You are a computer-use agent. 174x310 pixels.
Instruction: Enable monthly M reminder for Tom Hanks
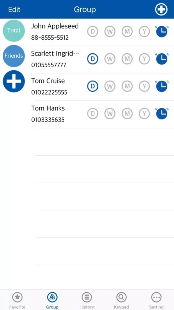tap(127, 114)
